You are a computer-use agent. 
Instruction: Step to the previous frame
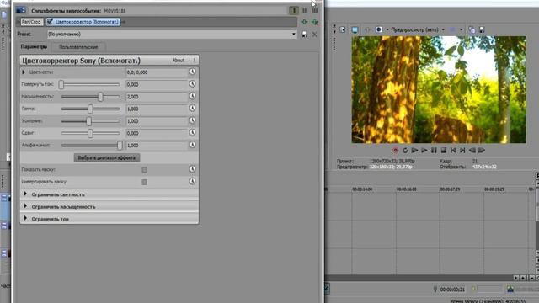coord(472,150)
